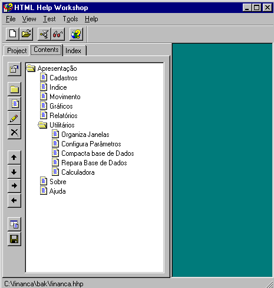Open the File menu
Screen dimensions: 274x288
tap(11, 19)
